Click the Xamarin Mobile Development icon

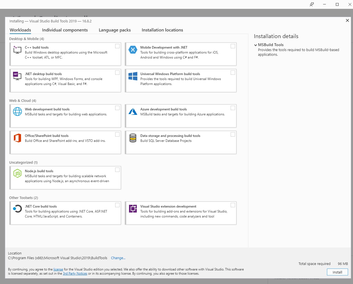click(x=133, y=50)
